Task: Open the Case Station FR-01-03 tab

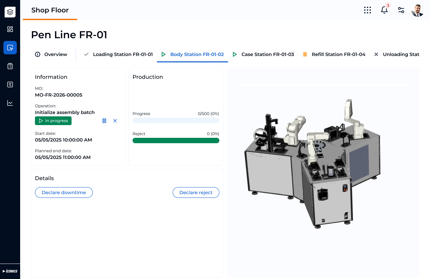Action: click(x=263, y=54)
